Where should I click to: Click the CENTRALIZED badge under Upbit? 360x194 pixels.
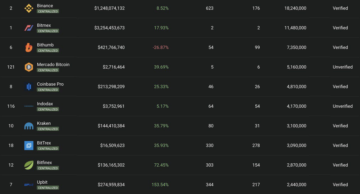point(48,188)
